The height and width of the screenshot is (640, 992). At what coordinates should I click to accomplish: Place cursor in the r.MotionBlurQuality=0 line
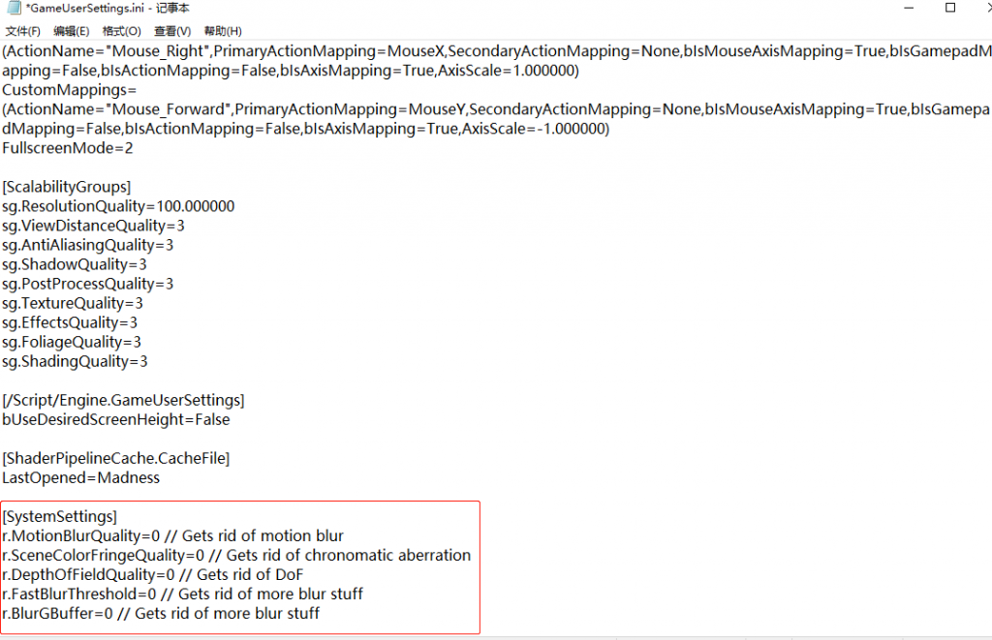(172, 536)
